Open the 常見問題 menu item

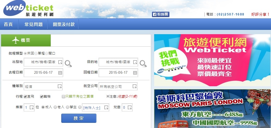[33, 24]
